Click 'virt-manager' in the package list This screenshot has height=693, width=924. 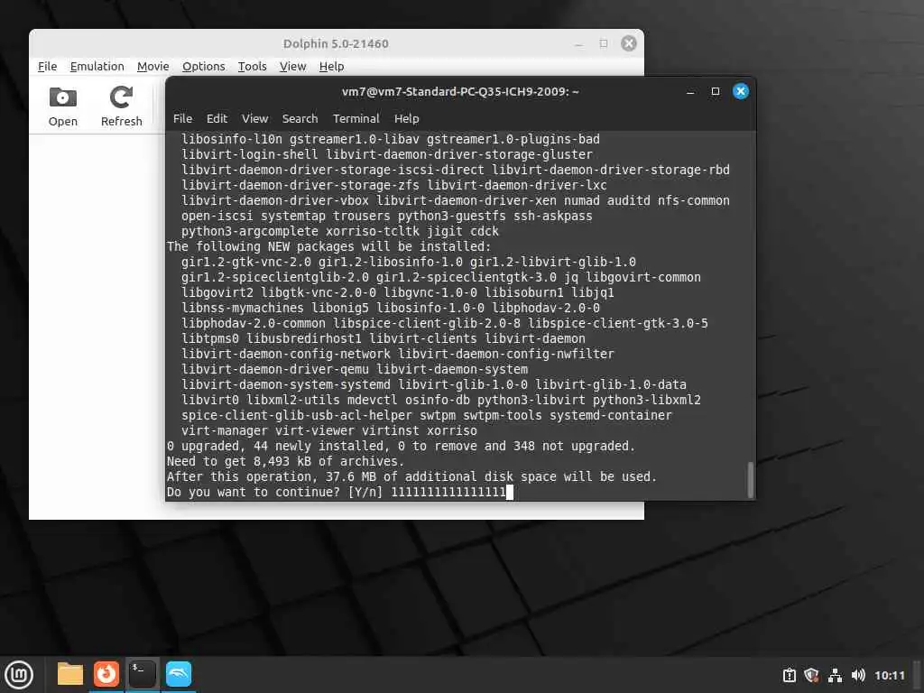tap(224, 430)
